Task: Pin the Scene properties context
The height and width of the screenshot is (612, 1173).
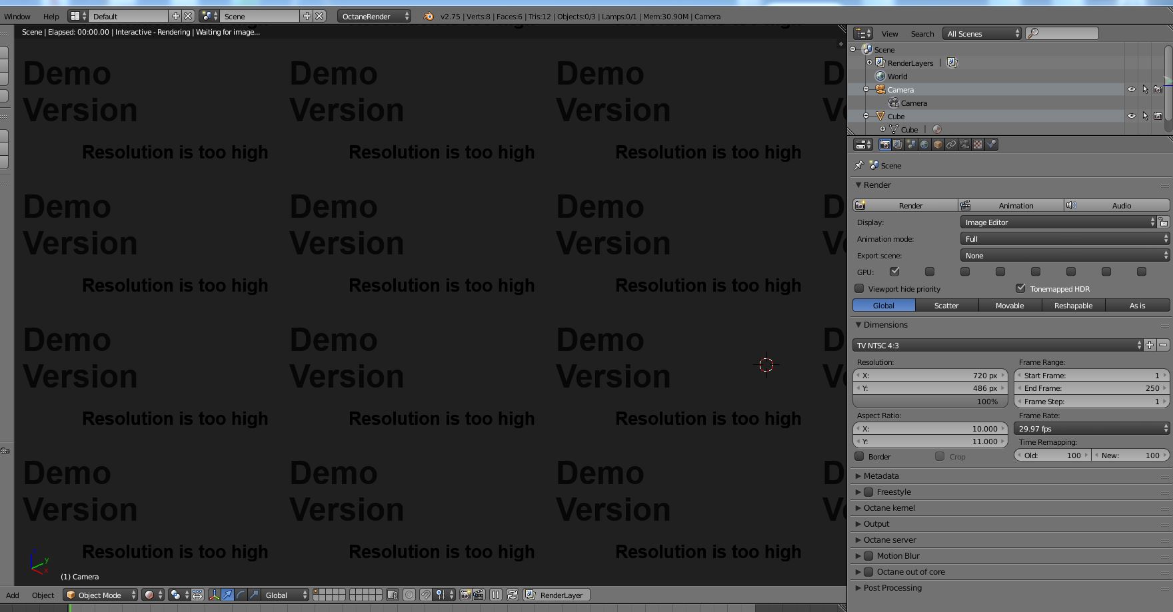Action: (859, 165)
